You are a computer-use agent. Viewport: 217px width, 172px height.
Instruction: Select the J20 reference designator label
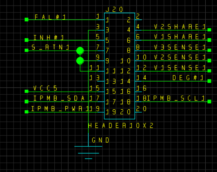[114, 9]
